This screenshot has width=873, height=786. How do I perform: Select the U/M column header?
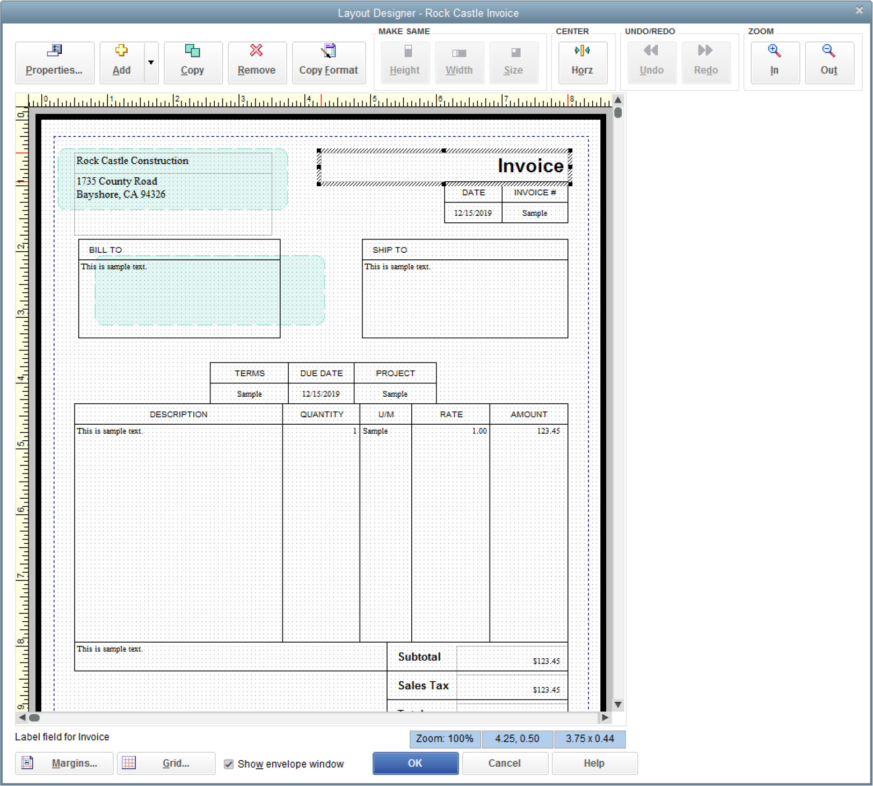coord(386,414)
